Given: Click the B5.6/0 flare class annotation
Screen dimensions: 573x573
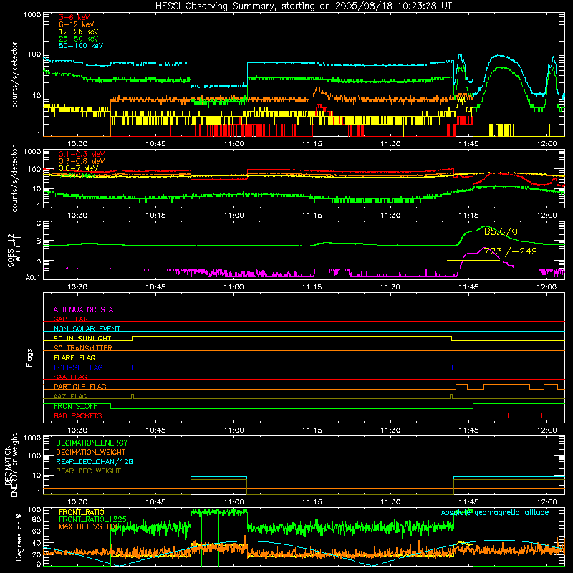Looking at the screenshot, I should click(x=501, y=231).
